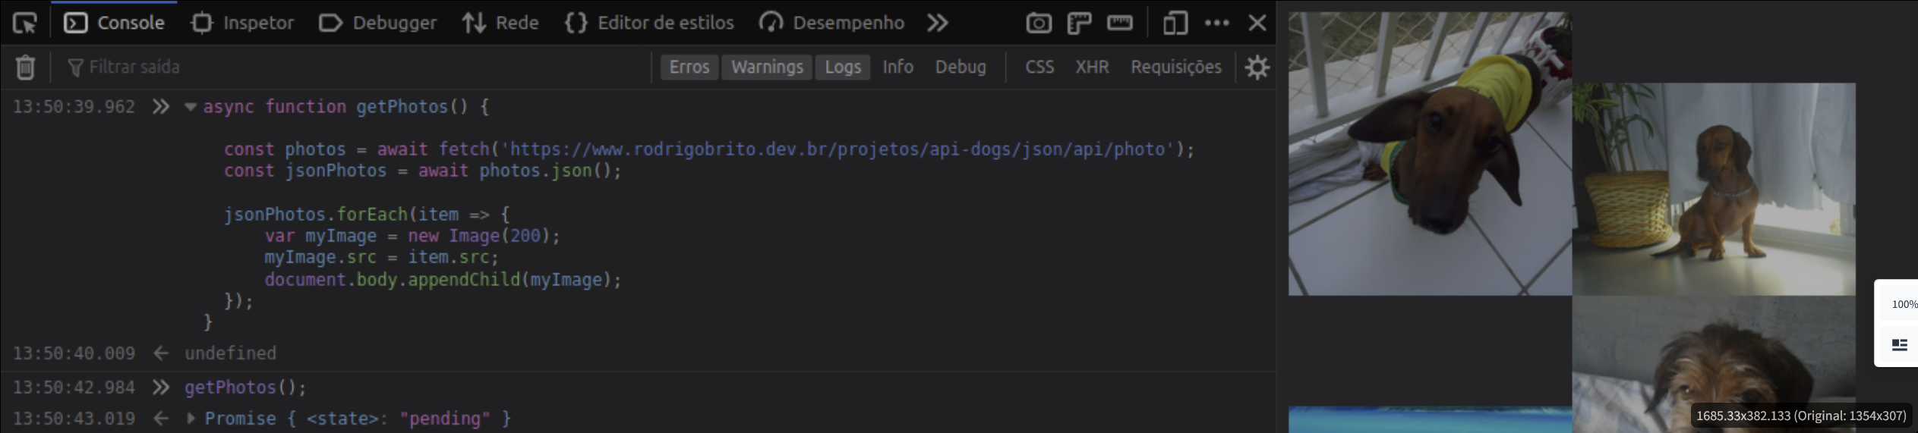Show more developer tools tabs
The width and height of the screenshot is (1918, 433).
[x=938, y=24]
